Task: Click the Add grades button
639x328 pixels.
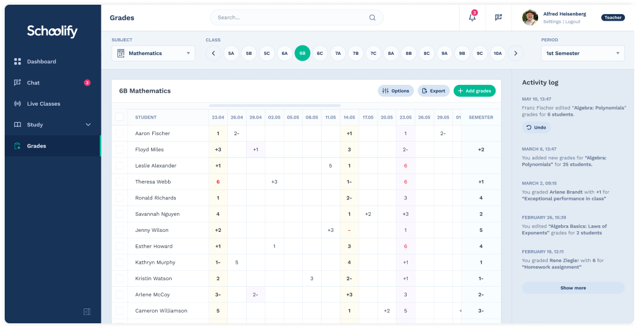Action: pyautogui.click(x=474, y=91)
